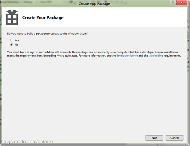This screenshot has height=146, width=190.
Task: Choose the No radio option
Action: 12,45
